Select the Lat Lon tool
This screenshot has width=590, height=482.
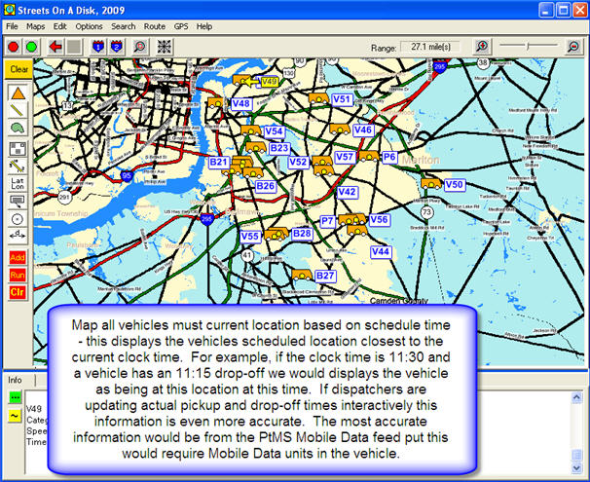(18, 183)
